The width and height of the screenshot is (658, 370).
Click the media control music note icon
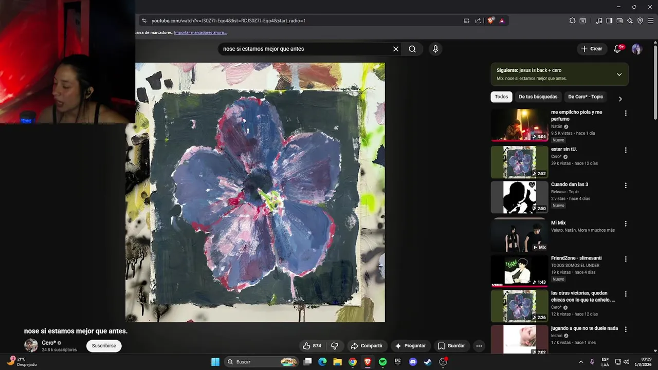pyautogui.click(x=599, y=21)
